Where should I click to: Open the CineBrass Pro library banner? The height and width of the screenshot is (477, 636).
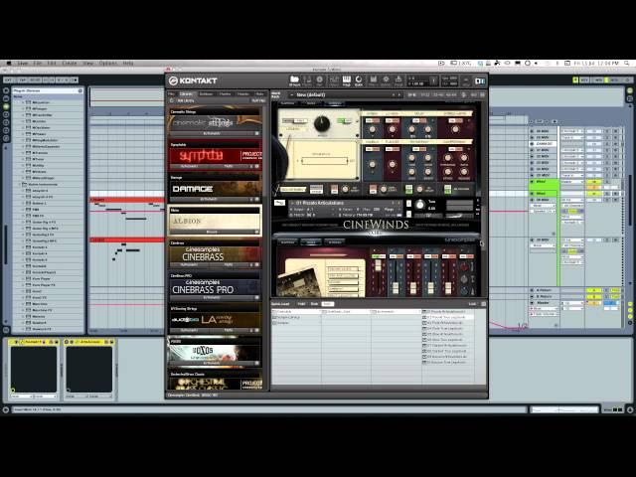[215, 288]
